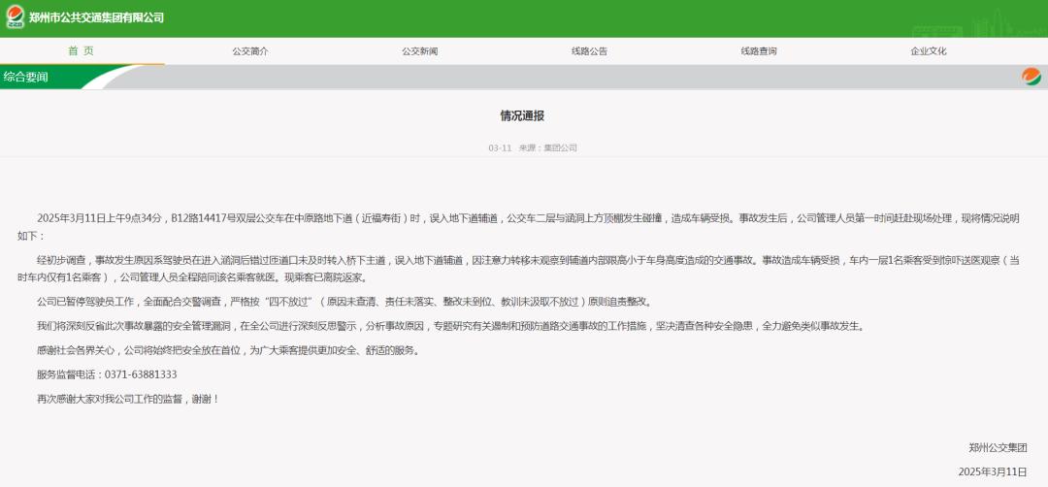Go to the 公交简介 menu item
The width and height of the screenshot is (1048, 487).
tap(250, 51)
